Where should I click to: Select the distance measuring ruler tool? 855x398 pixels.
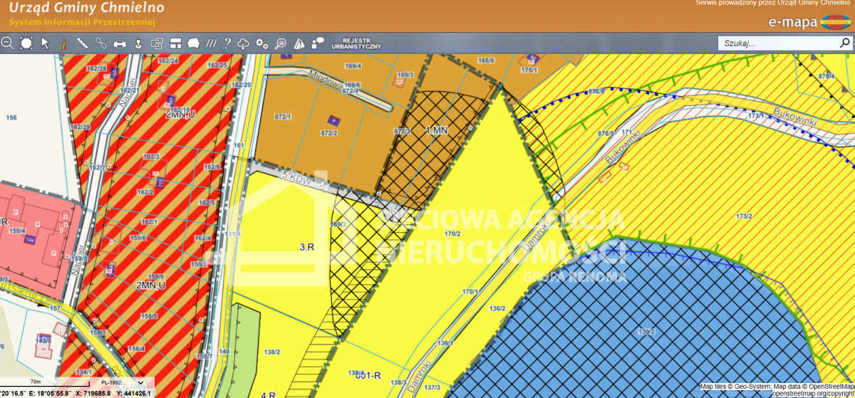click(82, 43)
